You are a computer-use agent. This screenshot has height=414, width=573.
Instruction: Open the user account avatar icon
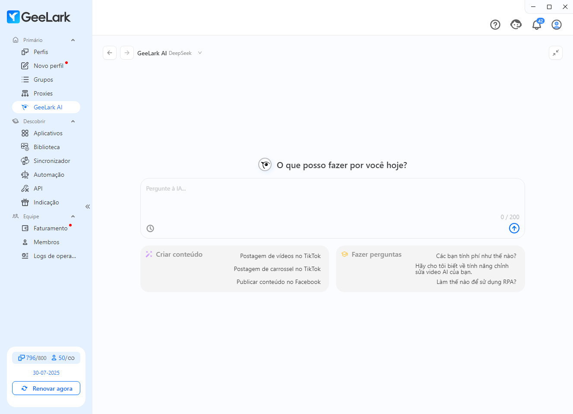coord(557,25)
